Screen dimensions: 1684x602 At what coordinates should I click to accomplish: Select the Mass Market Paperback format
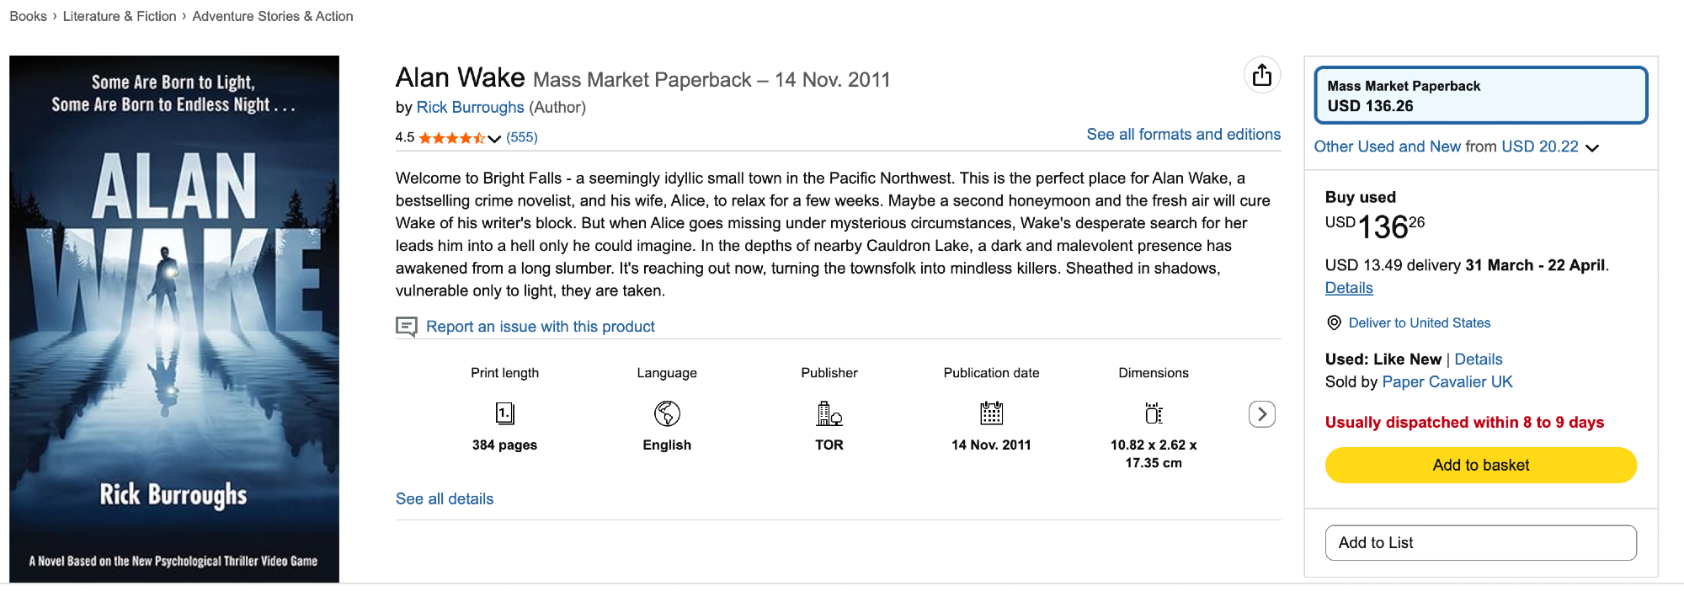coord(1480,95)
